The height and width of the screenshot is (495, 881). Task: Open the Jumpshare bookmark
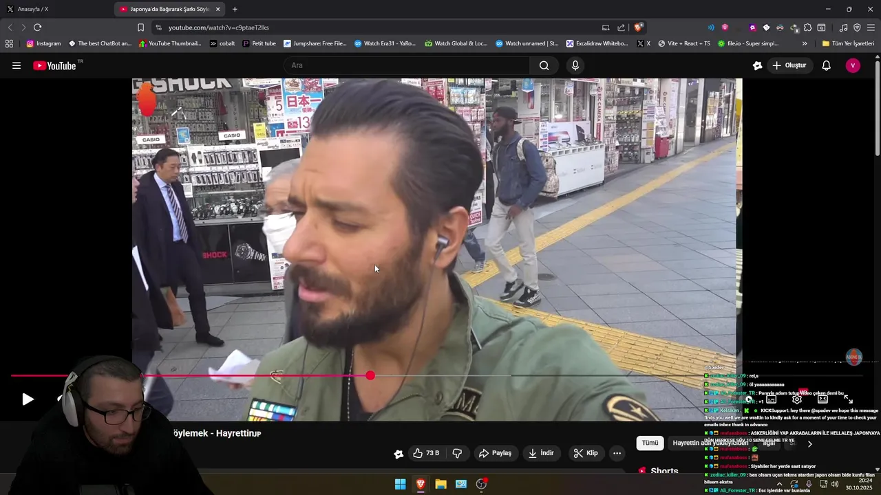315,43
